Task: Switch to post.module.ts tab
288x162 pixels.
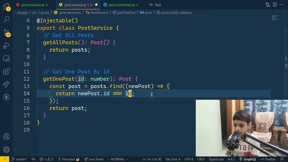Action: [32, 5]
